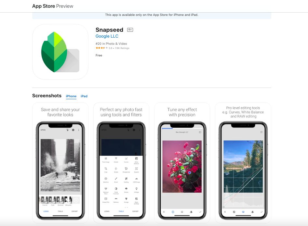Click the Snapseed leaf app icon

pyautogui.click(x=60, y=52)
